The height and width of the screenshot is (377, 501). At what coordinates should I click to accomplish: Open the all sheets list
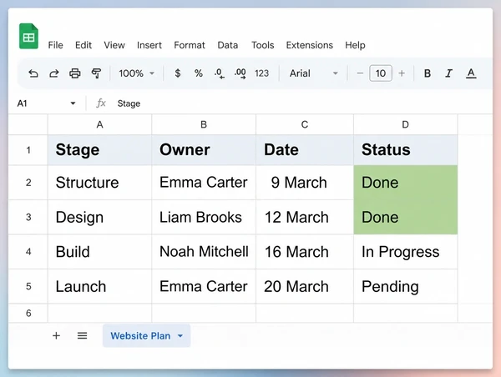click(82, 335)
